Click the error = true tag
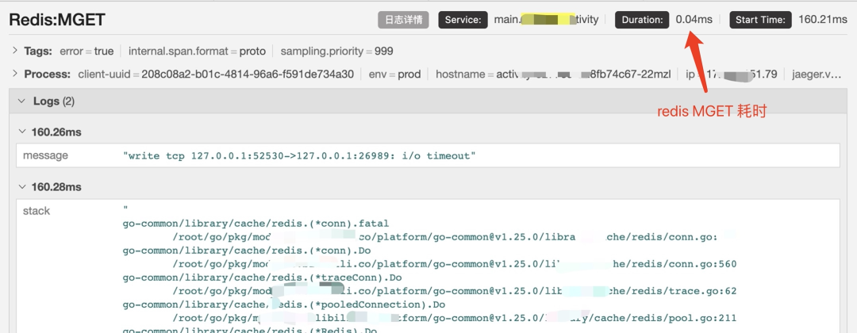Screen dimensions: 857x333 (x=86, y=52)
